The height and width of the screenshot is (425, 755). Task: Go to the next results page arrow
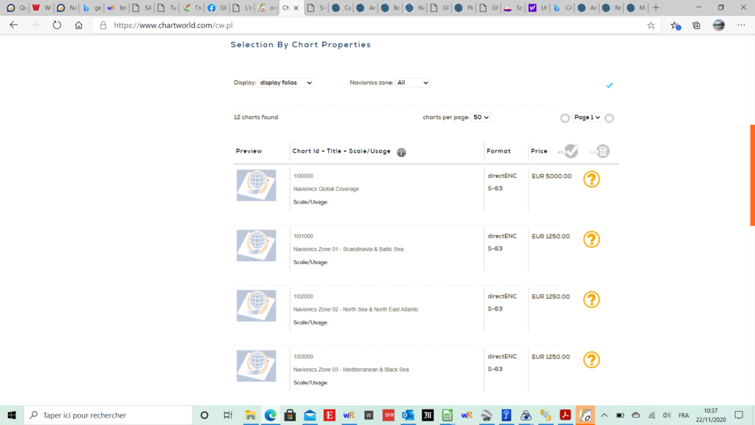pyautogui.click(x=609, y=118)
